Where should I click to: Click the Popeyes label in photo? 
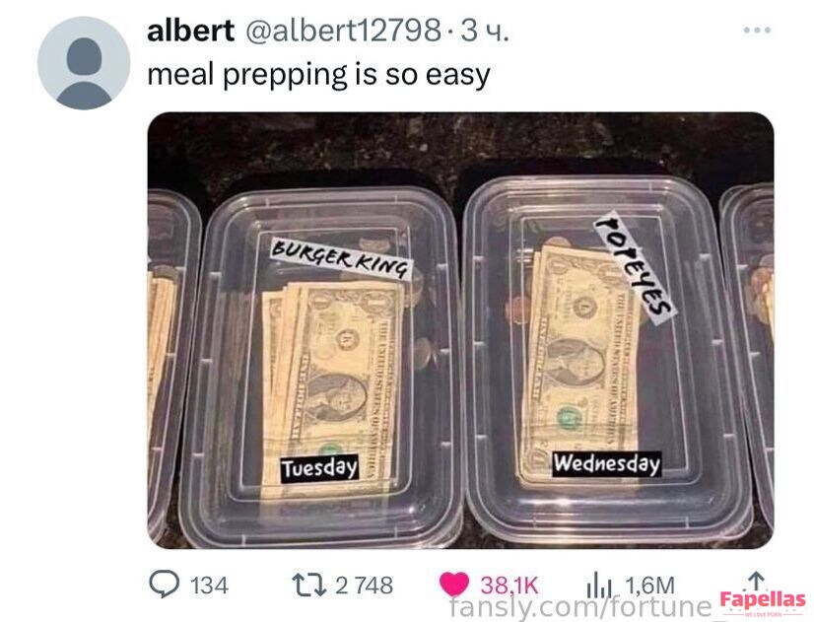click(x=635, y=267)
